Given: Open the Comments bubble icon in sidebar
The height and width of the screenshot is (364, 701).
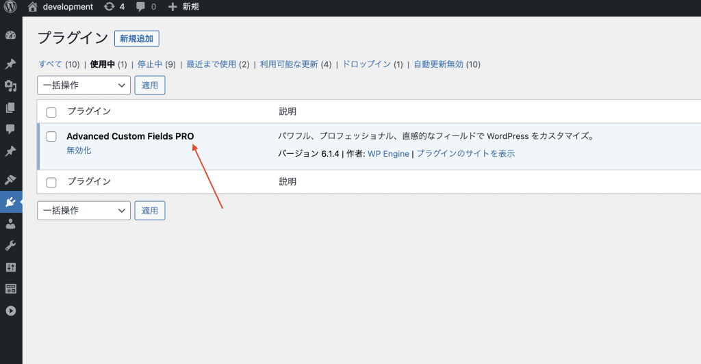Looking at the screenshot, I should 11,129.
